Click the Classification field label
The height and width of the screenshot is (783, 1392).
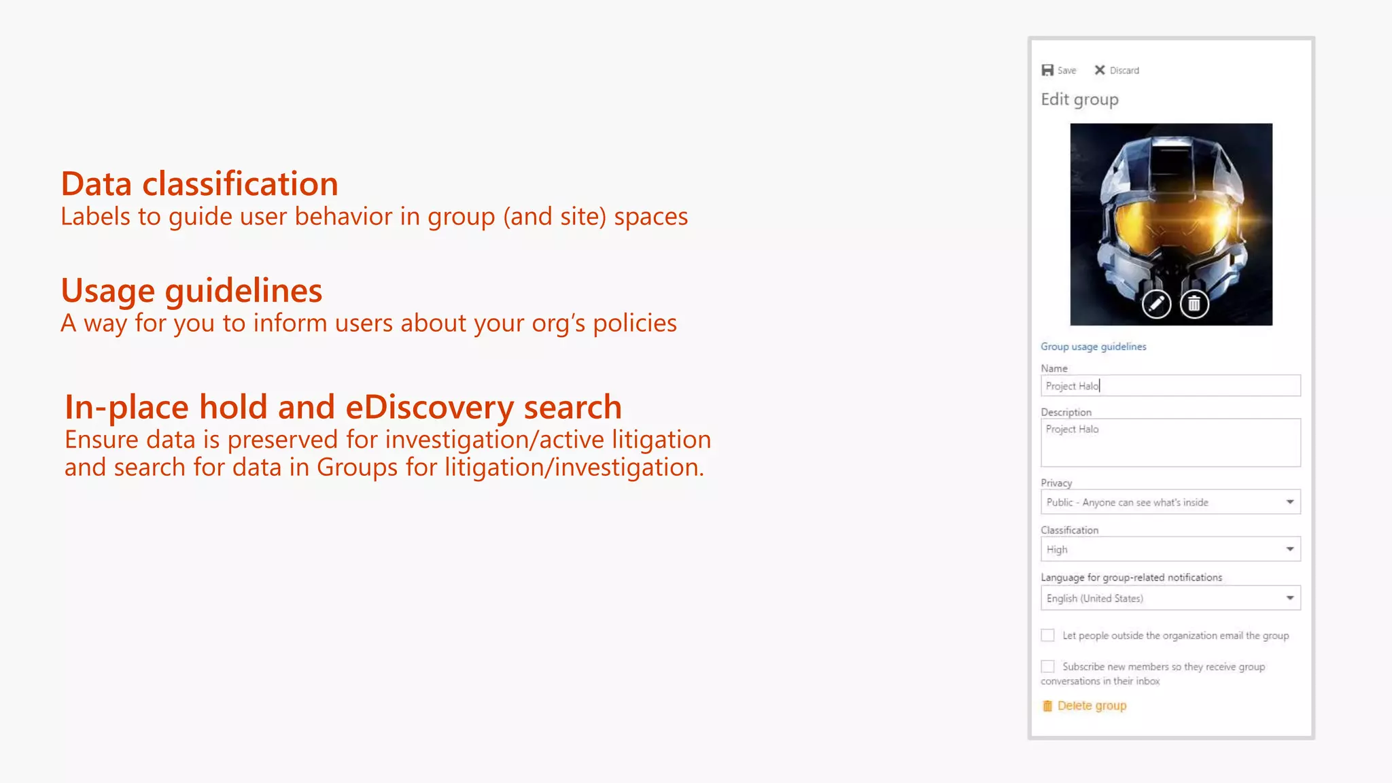pyautogui.click(x=1069, y=530)
